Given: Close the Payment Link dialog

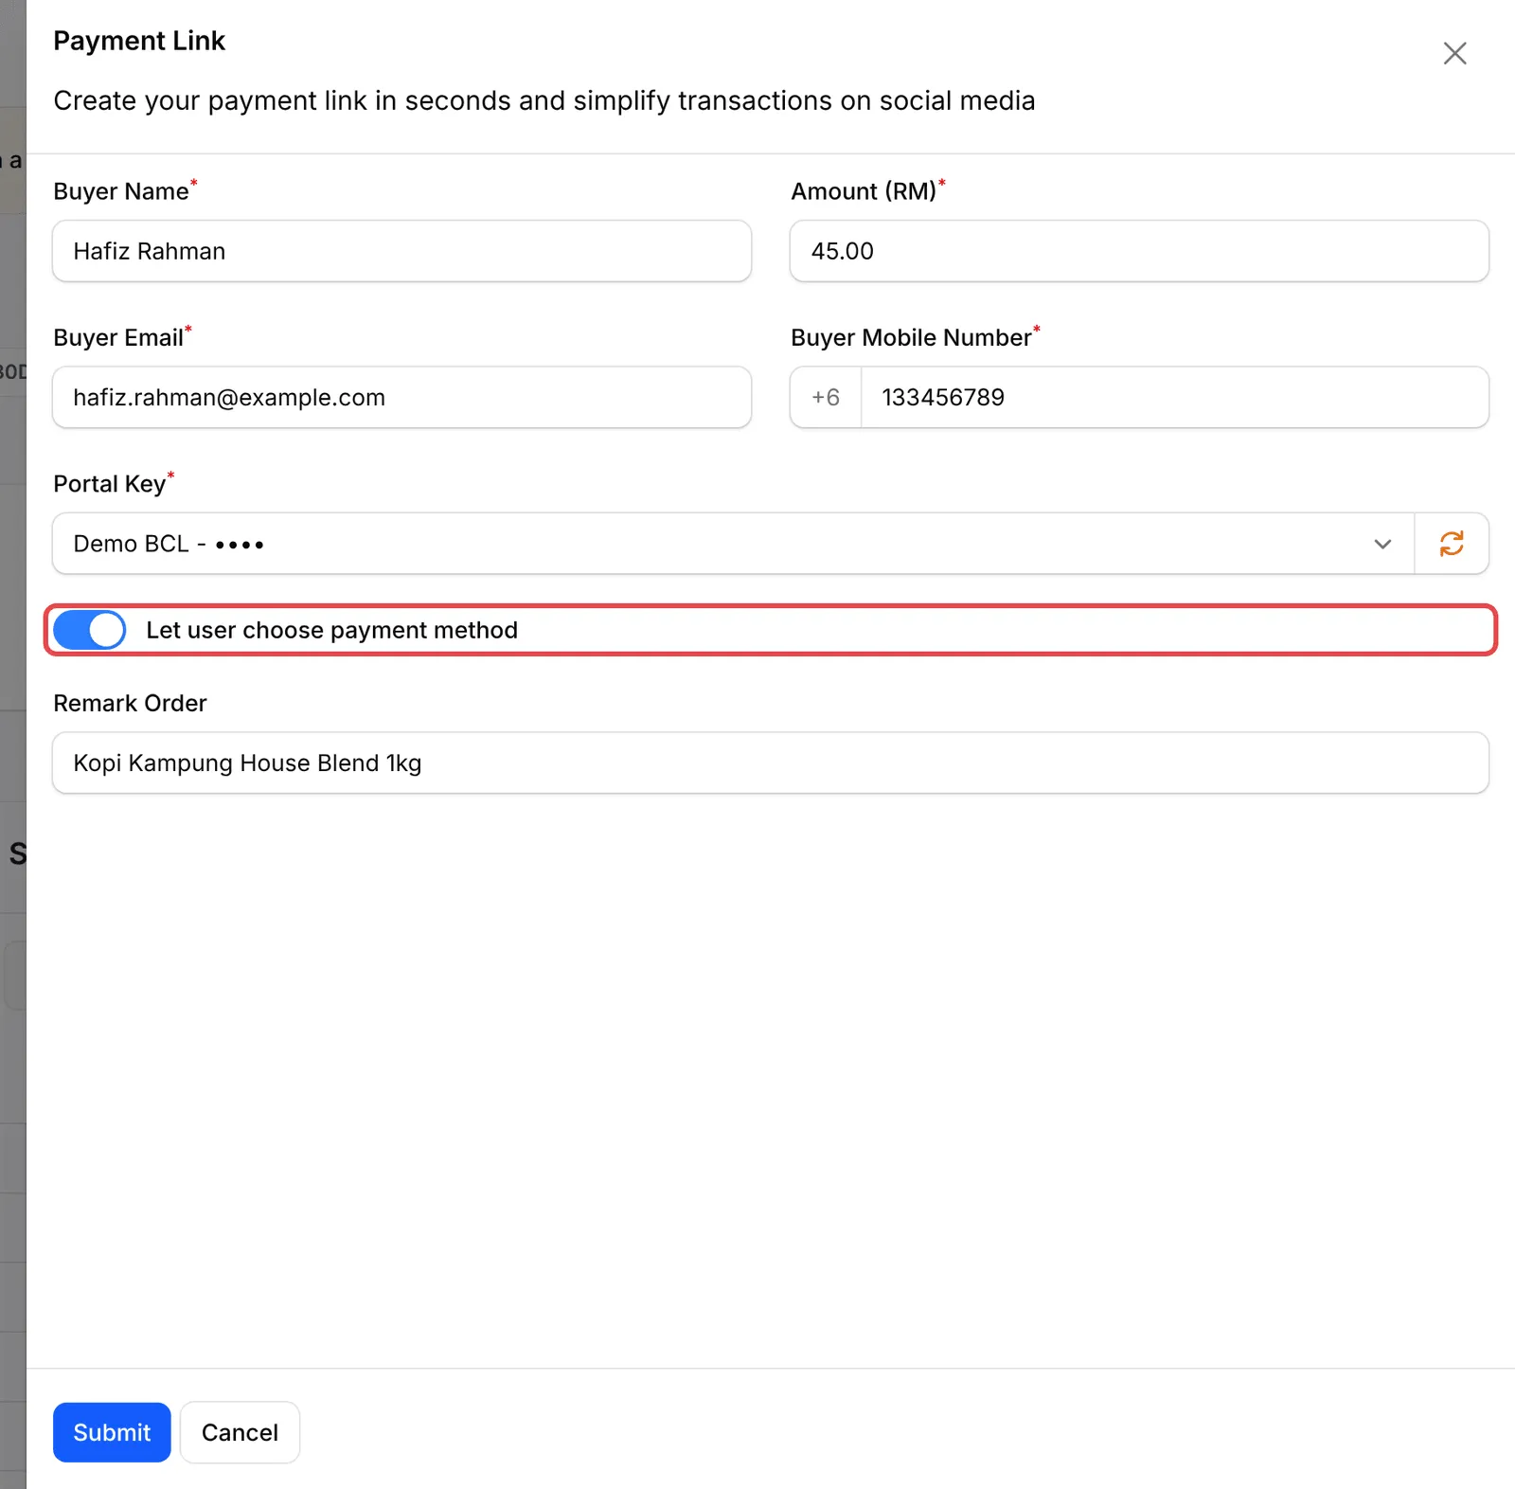Looking at the screenshot, I should coord(1454,53).
